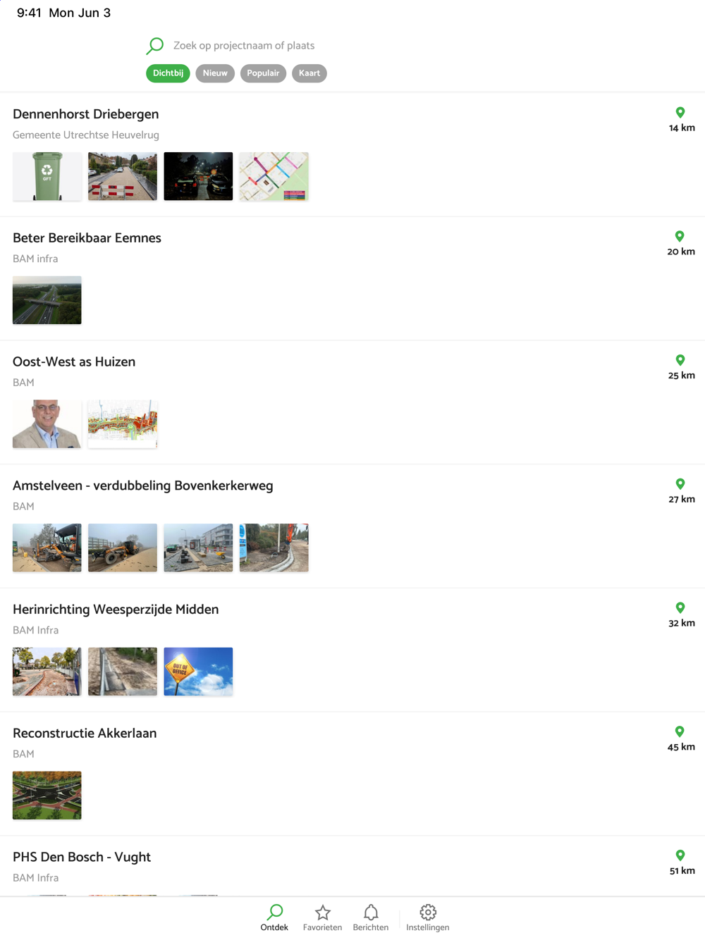Open the PHS Den Bosch - Vught project

click(x=352, y=867)
